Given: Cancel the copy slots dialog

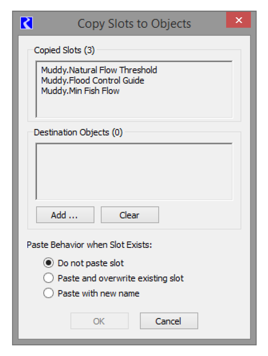Looking at the screenshot, I should pyautogui.click(x=169, y=321).
